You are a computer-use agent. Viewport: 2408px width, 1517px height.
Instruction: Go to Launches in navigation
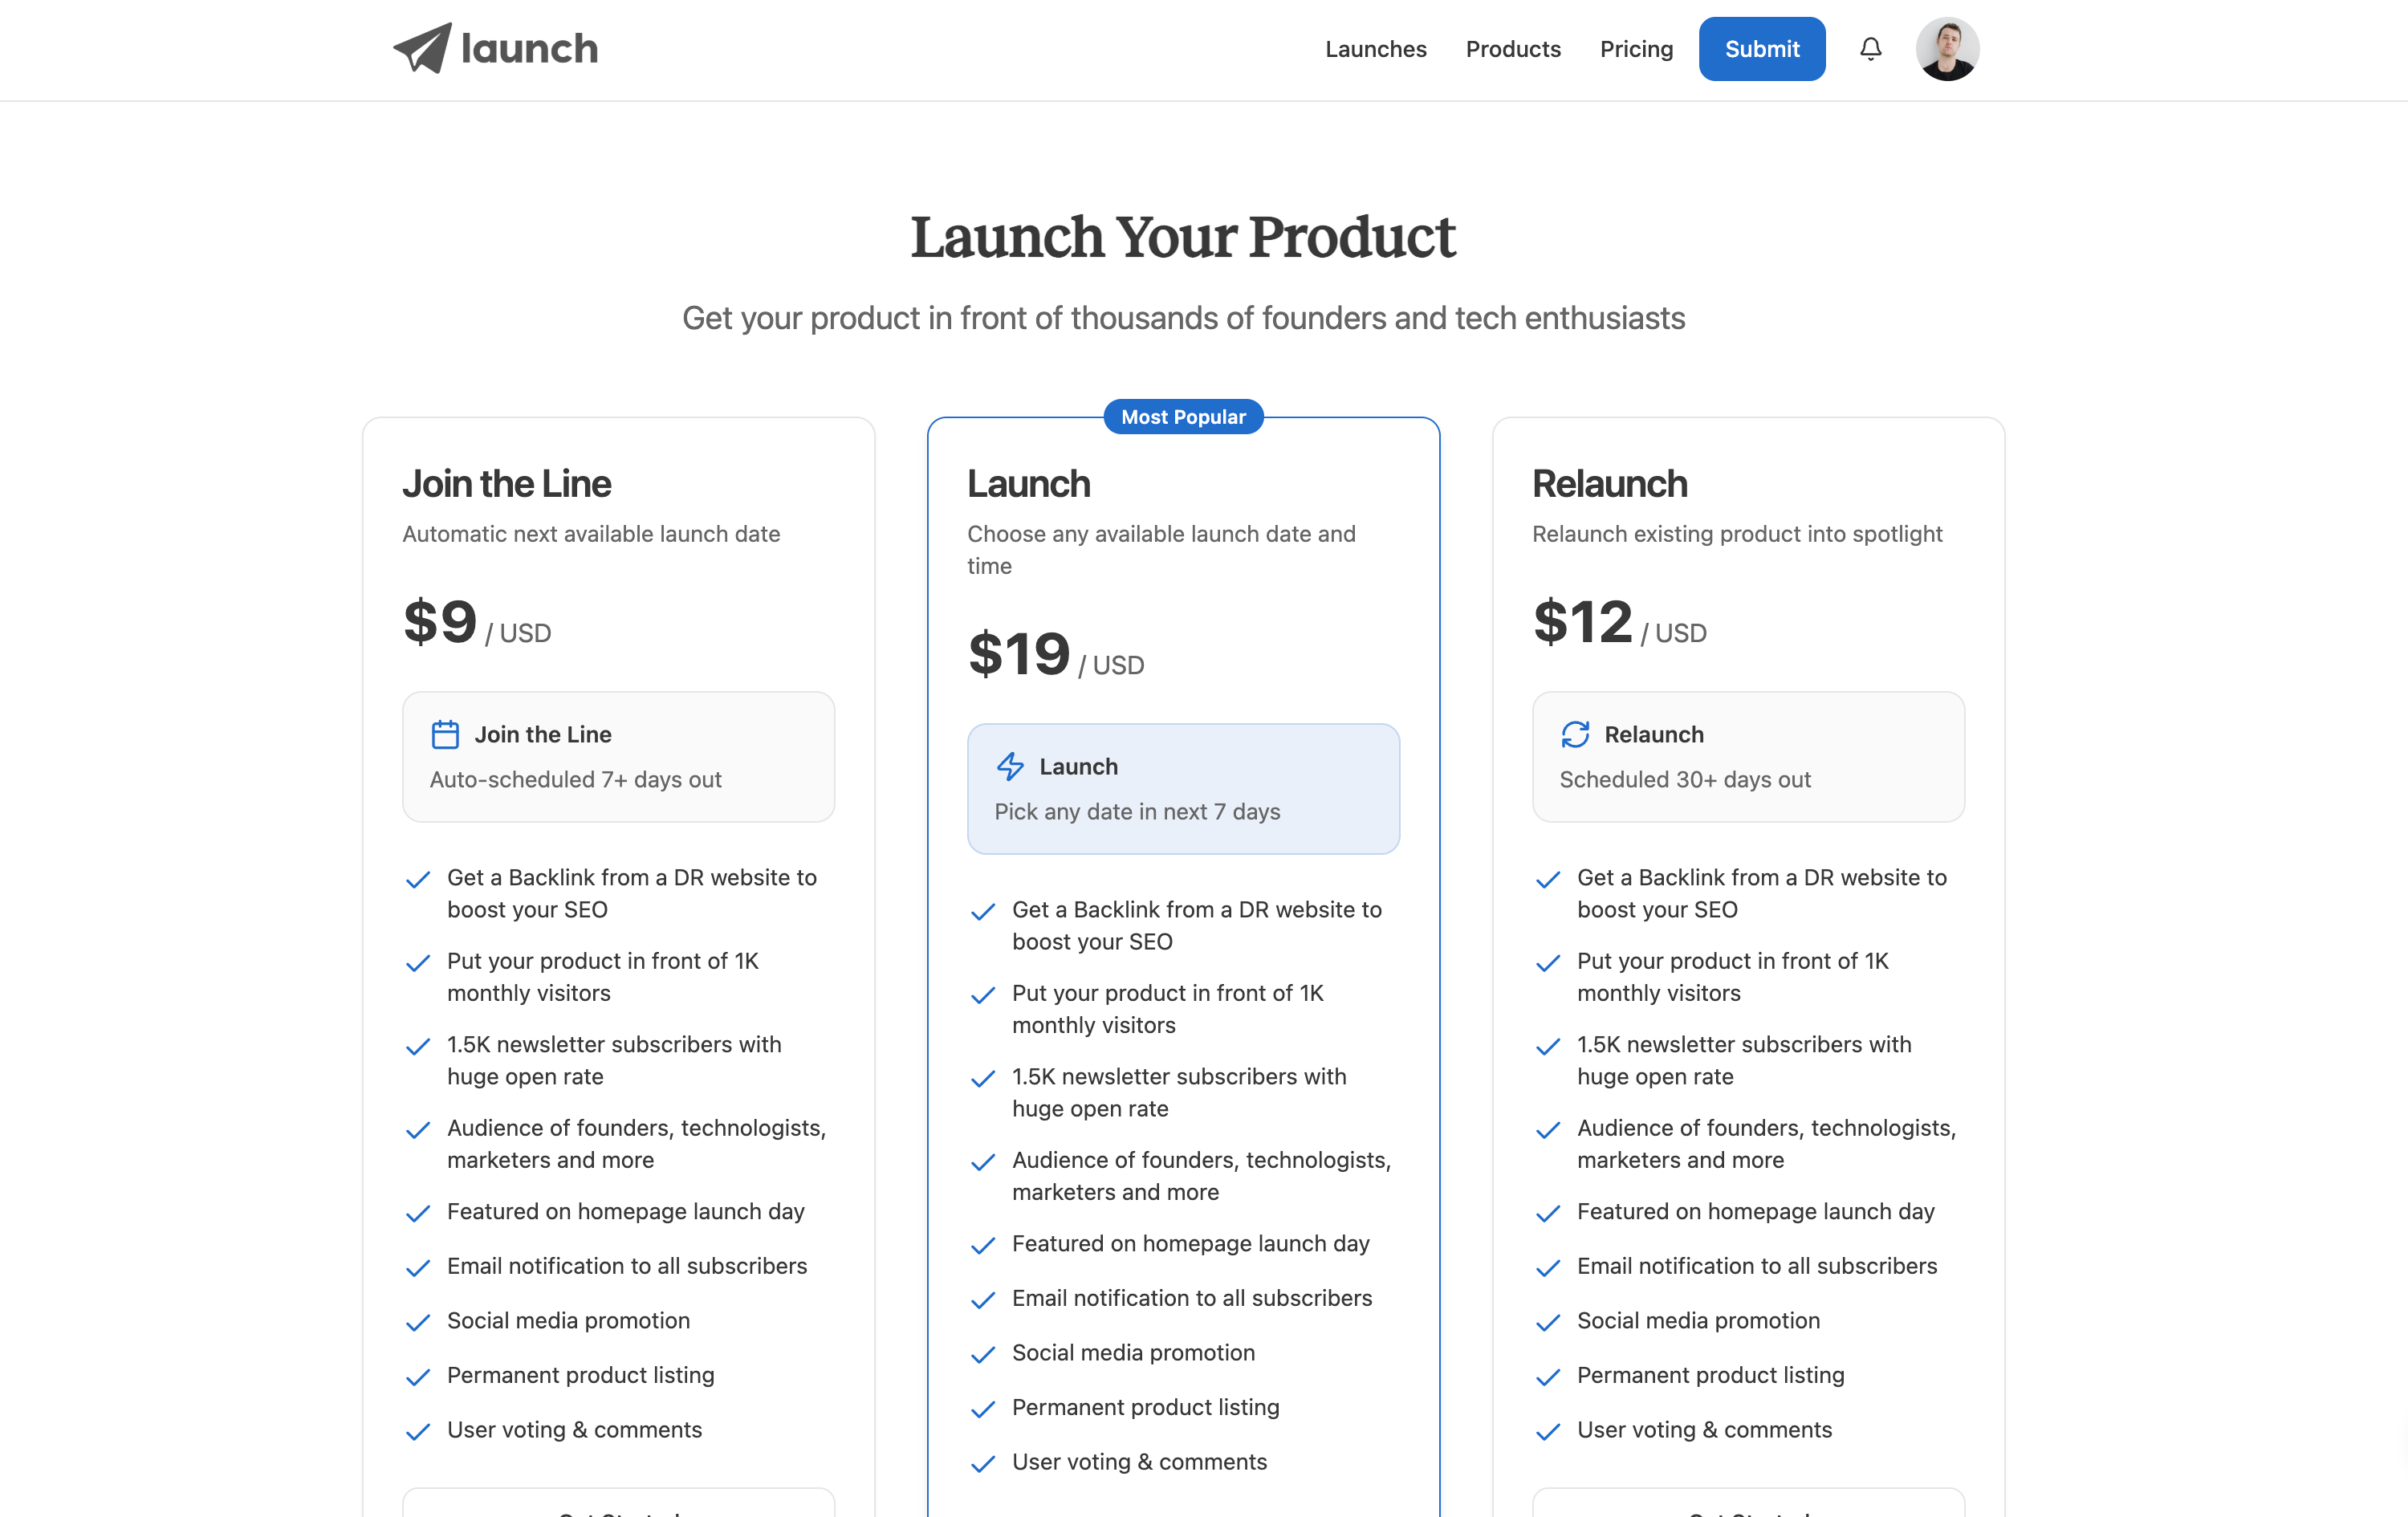click(1375, 49)
